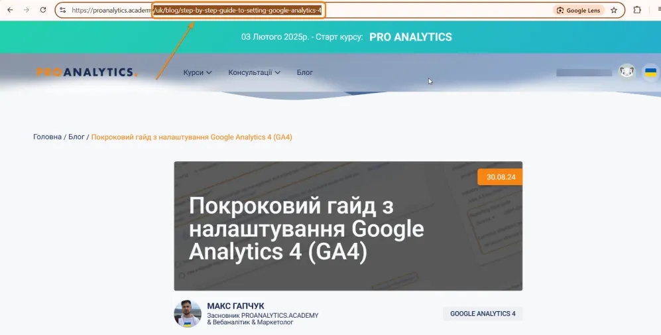Click the GOOGLE ANALYTICS 4 tag button

(483, 314)
